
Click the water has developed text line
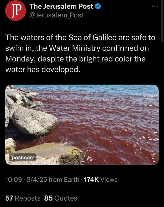click(x=43, y=69)
